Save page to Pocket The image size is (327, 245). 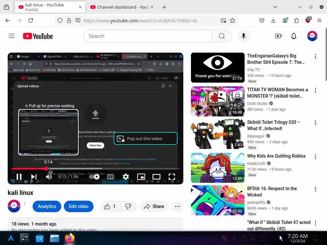[262, 20]
